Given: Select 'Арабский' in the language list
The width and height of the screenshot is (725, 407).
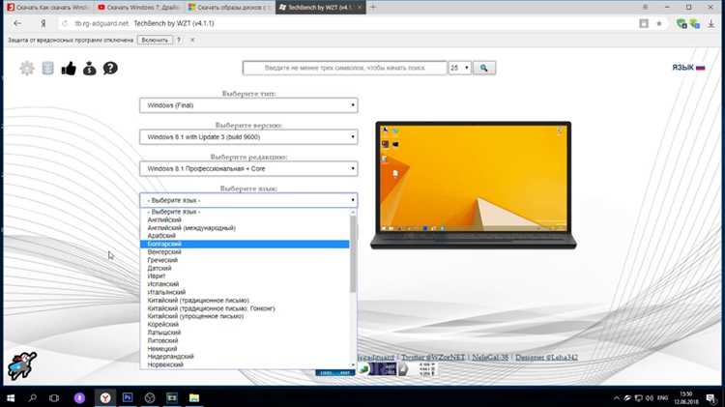Looking at the screenshot, I should (245, 236).
